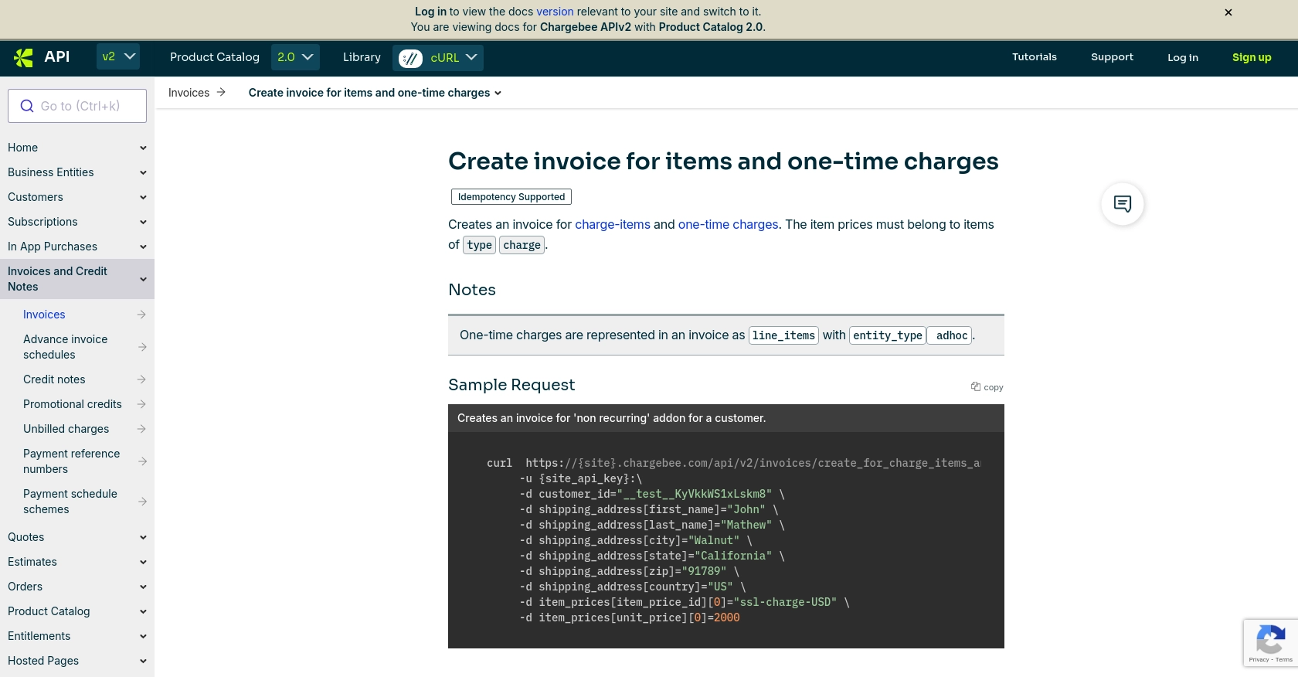
Task: Click the Sample Request heading
Action: pyautogui.click(x=511, y=385)
